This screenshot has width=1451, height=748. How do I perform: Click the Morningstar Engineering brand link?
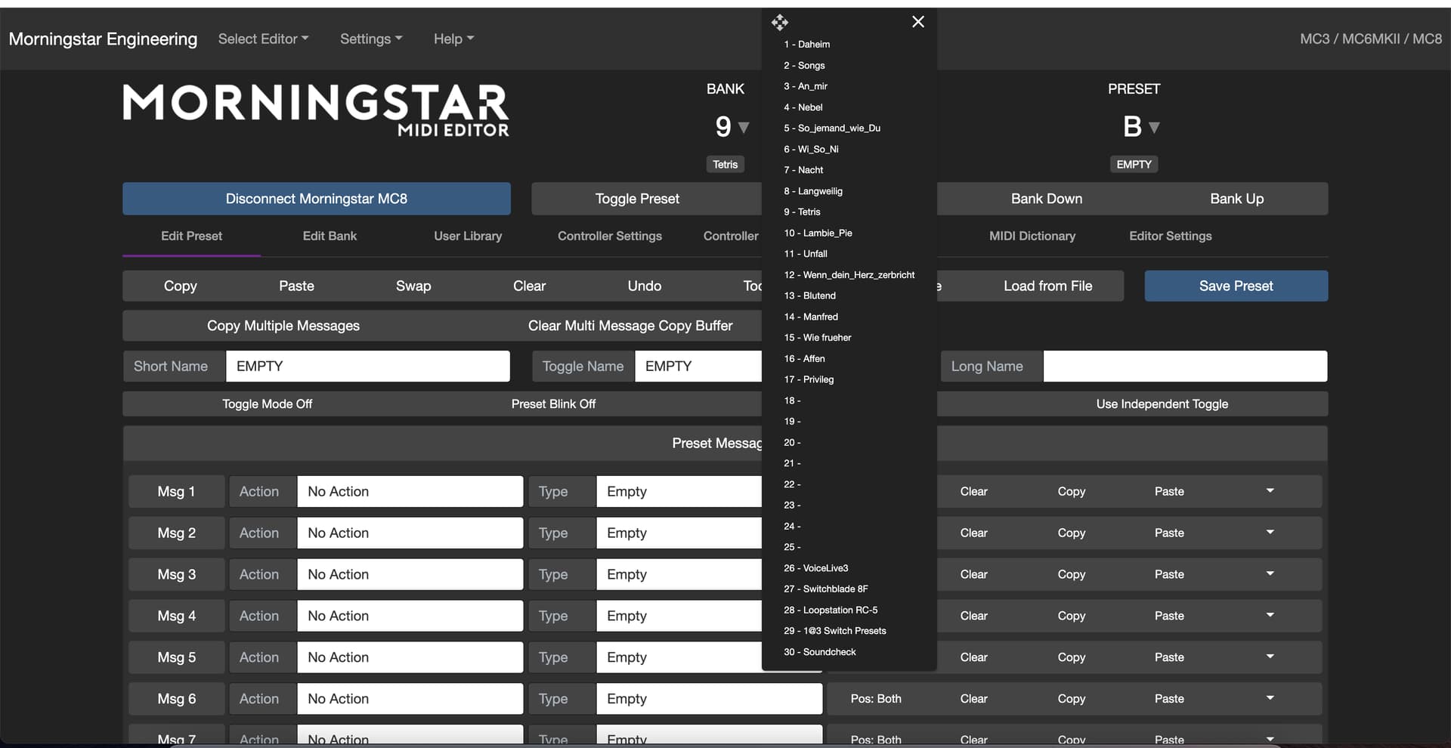click(103, 39)
